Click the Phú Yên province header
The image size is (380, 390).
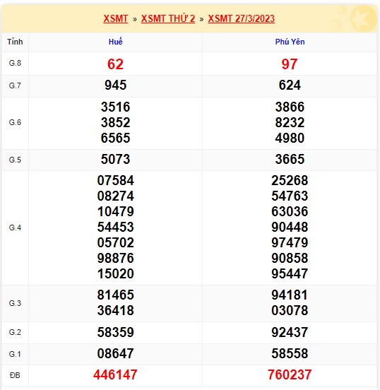point(290,42)
